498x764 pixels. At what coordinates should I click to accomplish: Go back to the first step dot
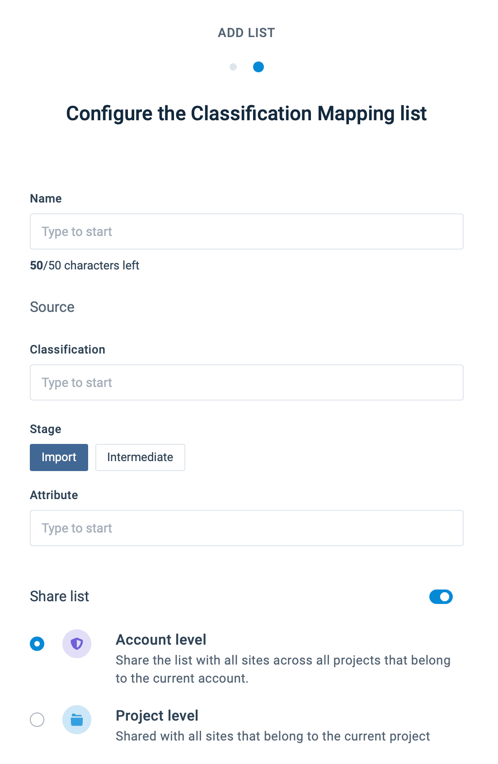(233, 67)
